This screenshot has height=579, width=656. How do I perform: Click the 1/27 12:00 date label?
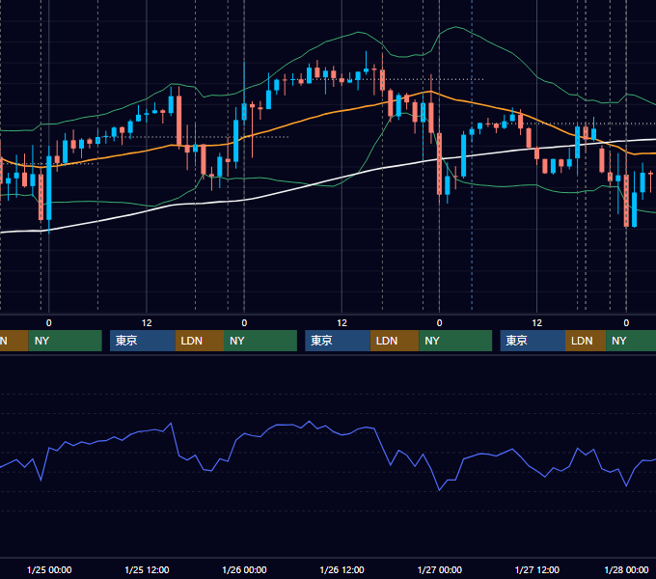tap(536, 569)
